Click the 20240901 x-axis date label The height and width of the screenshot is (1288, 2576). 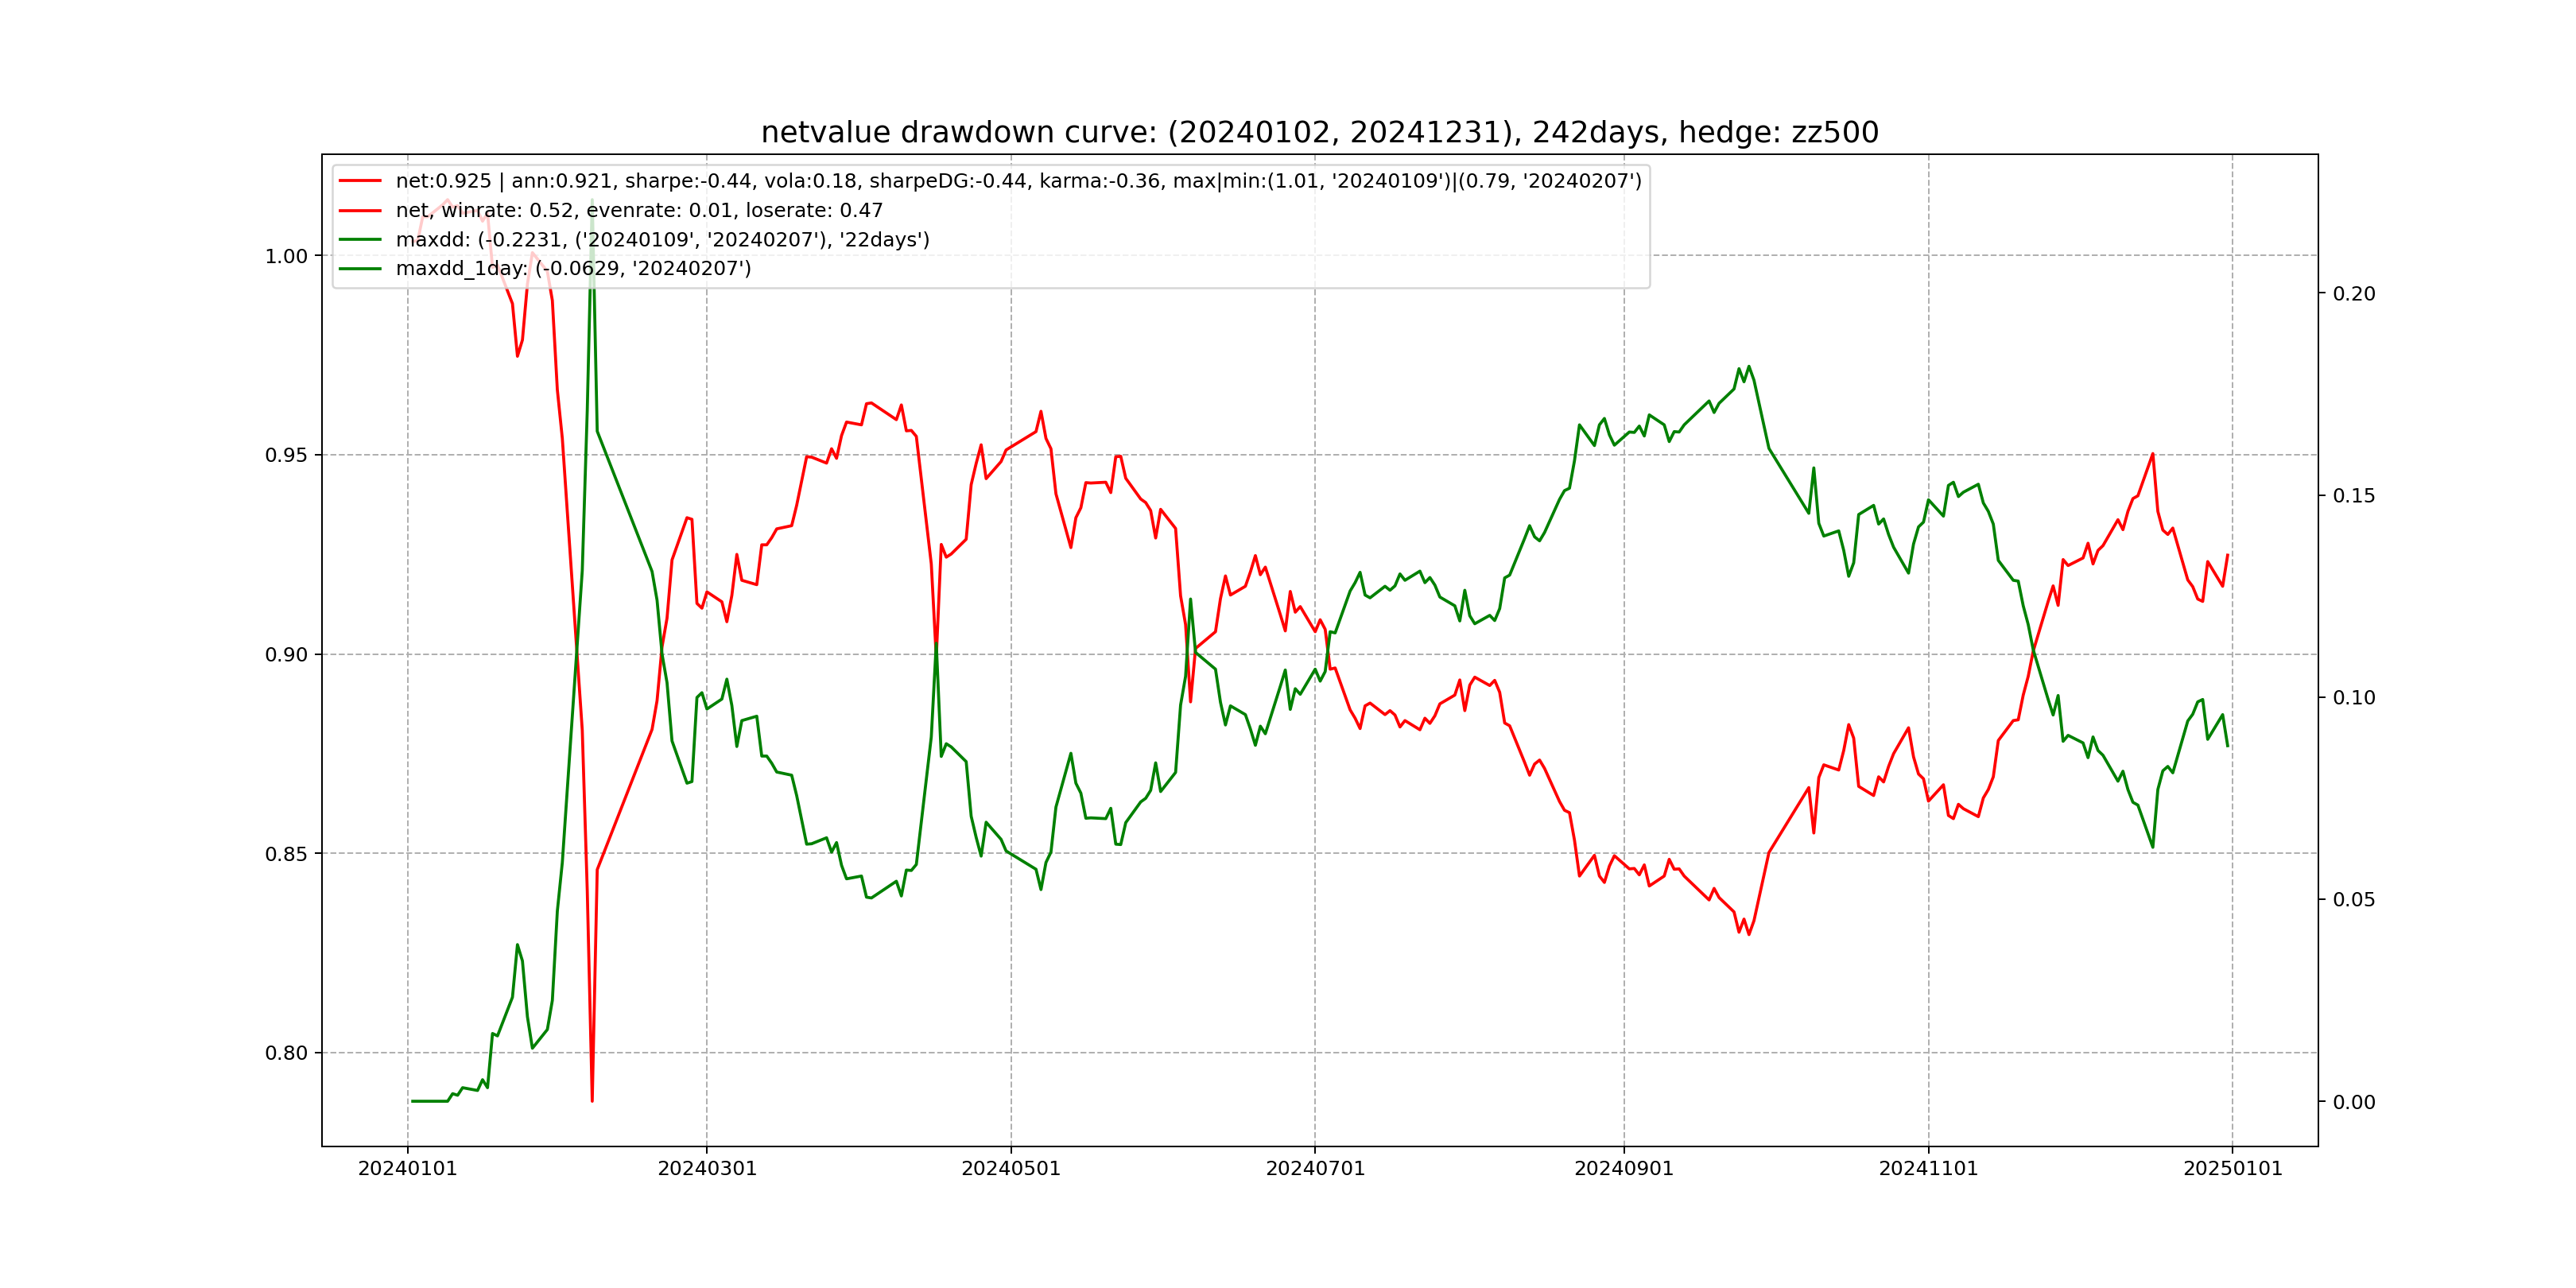click(x=1624, y=1169)
